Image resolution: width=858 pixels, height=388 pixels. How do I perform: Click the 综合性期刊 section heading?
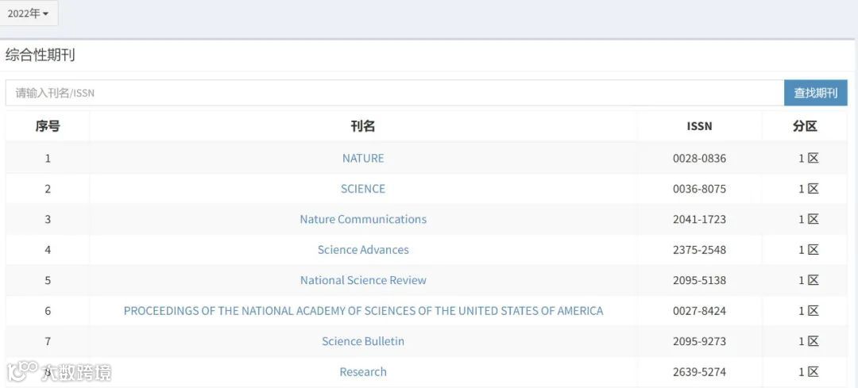(41, 56)
